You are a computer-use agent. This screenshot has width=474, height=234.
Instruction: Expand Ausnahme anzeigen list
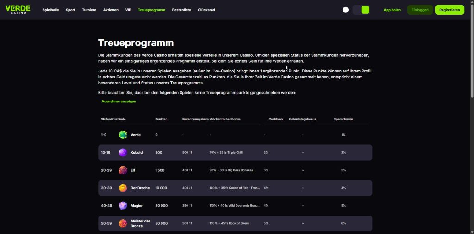coord(119,102)
